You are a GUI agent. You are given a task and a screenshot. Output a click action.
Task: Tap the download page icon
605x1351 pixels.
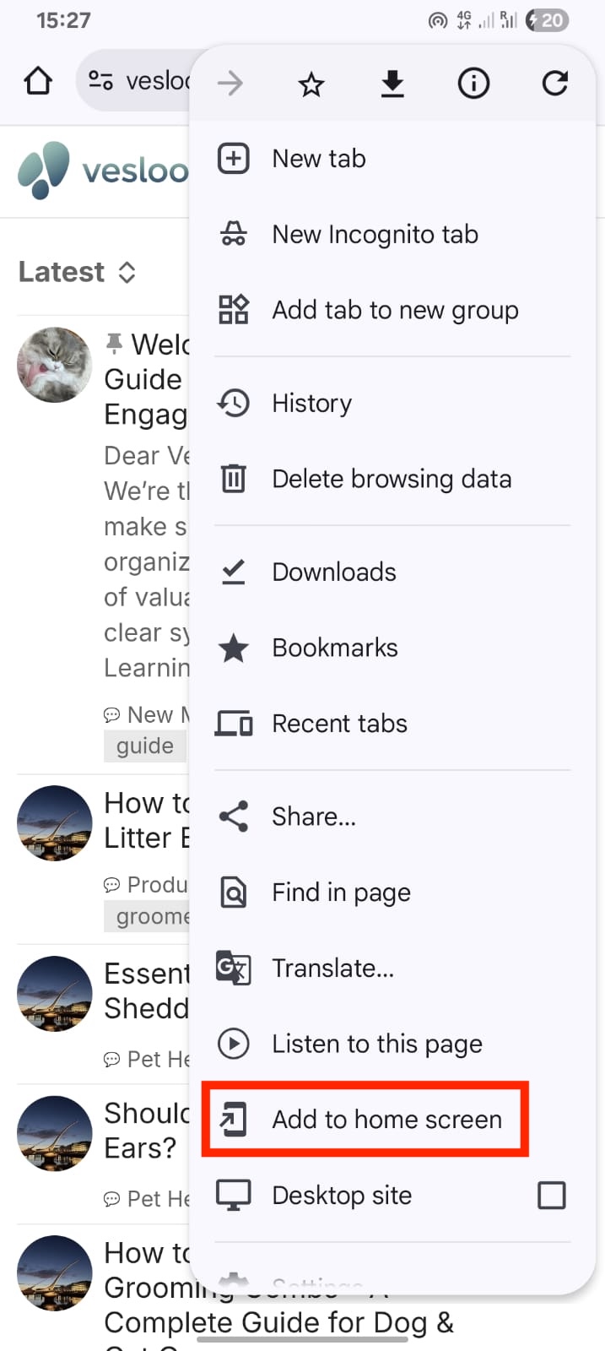coord(392,84)
